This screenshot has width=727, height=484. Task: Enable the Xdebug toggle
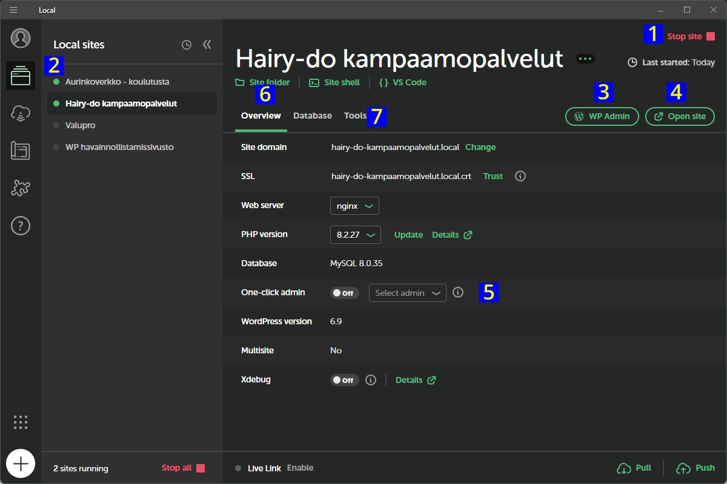[344, 379]
